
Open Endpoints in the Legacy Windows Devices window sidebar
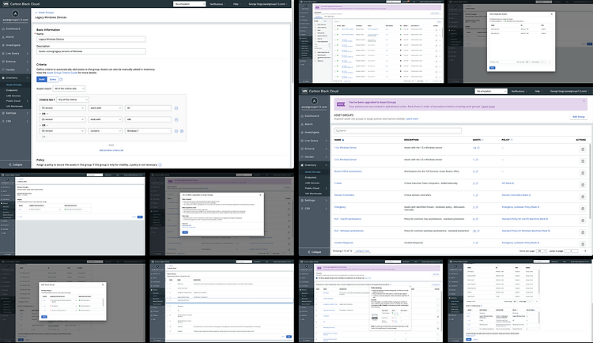coord(12,90)
